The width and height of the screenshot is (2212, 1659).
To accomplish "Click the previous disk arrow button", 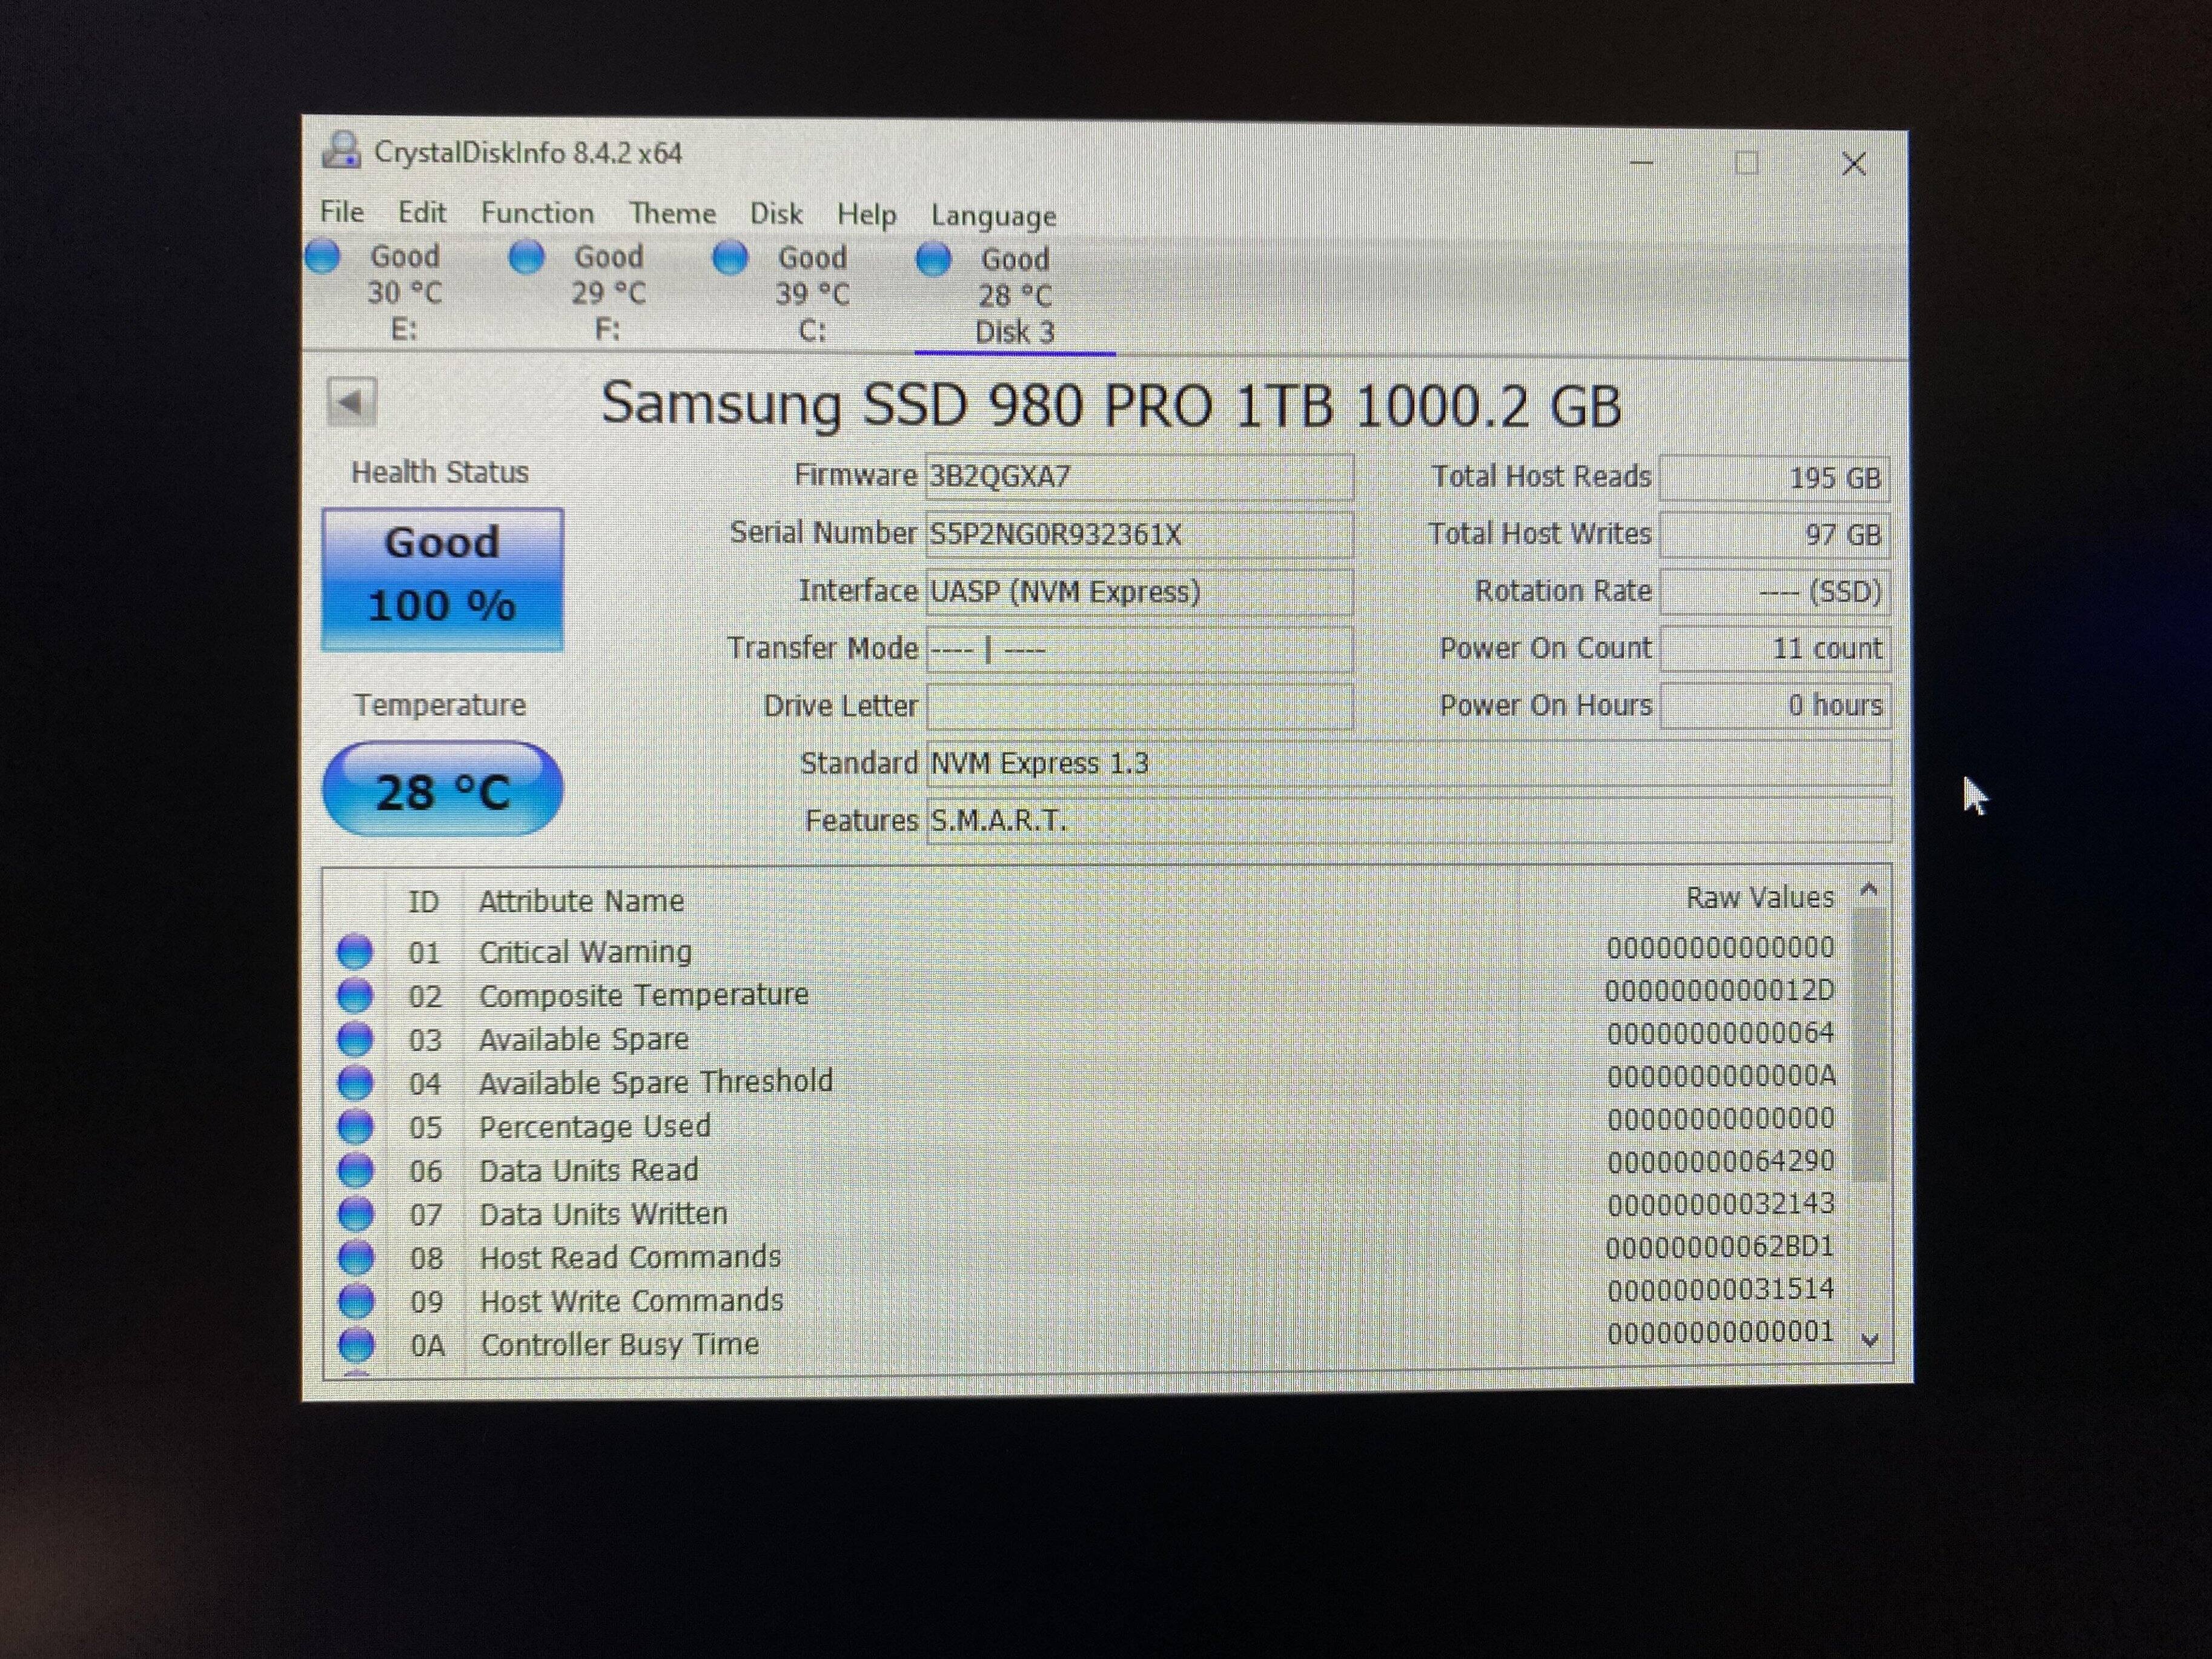I will tap(351, 402).
